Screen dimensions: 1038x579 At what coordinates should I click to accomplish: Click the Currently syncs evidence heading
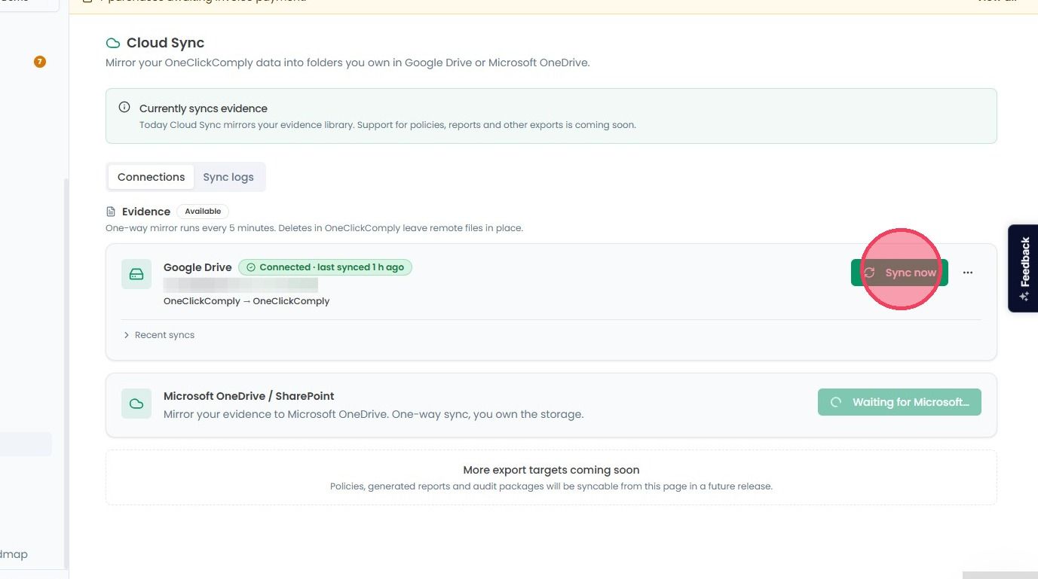(204, 108)
